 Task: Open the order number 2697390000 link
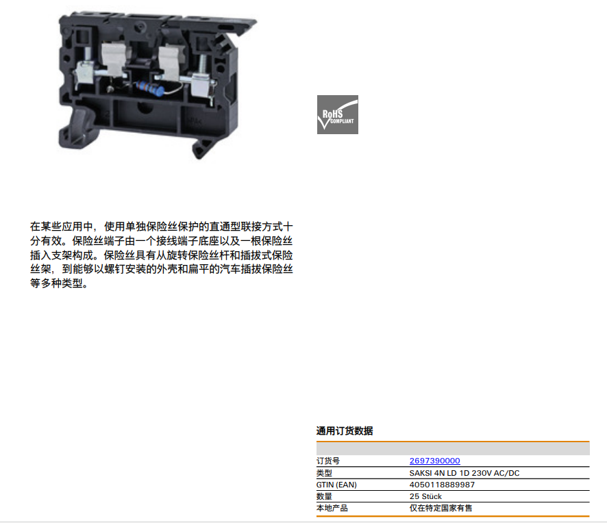(434, 461)
